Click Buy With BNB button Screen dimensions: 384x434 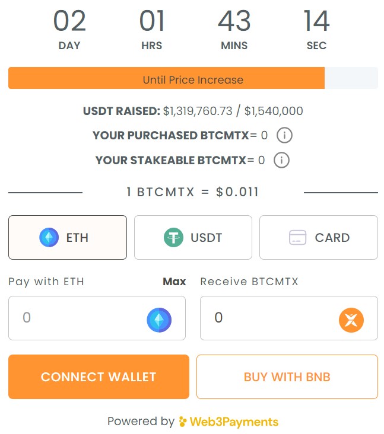pos(287,376)
